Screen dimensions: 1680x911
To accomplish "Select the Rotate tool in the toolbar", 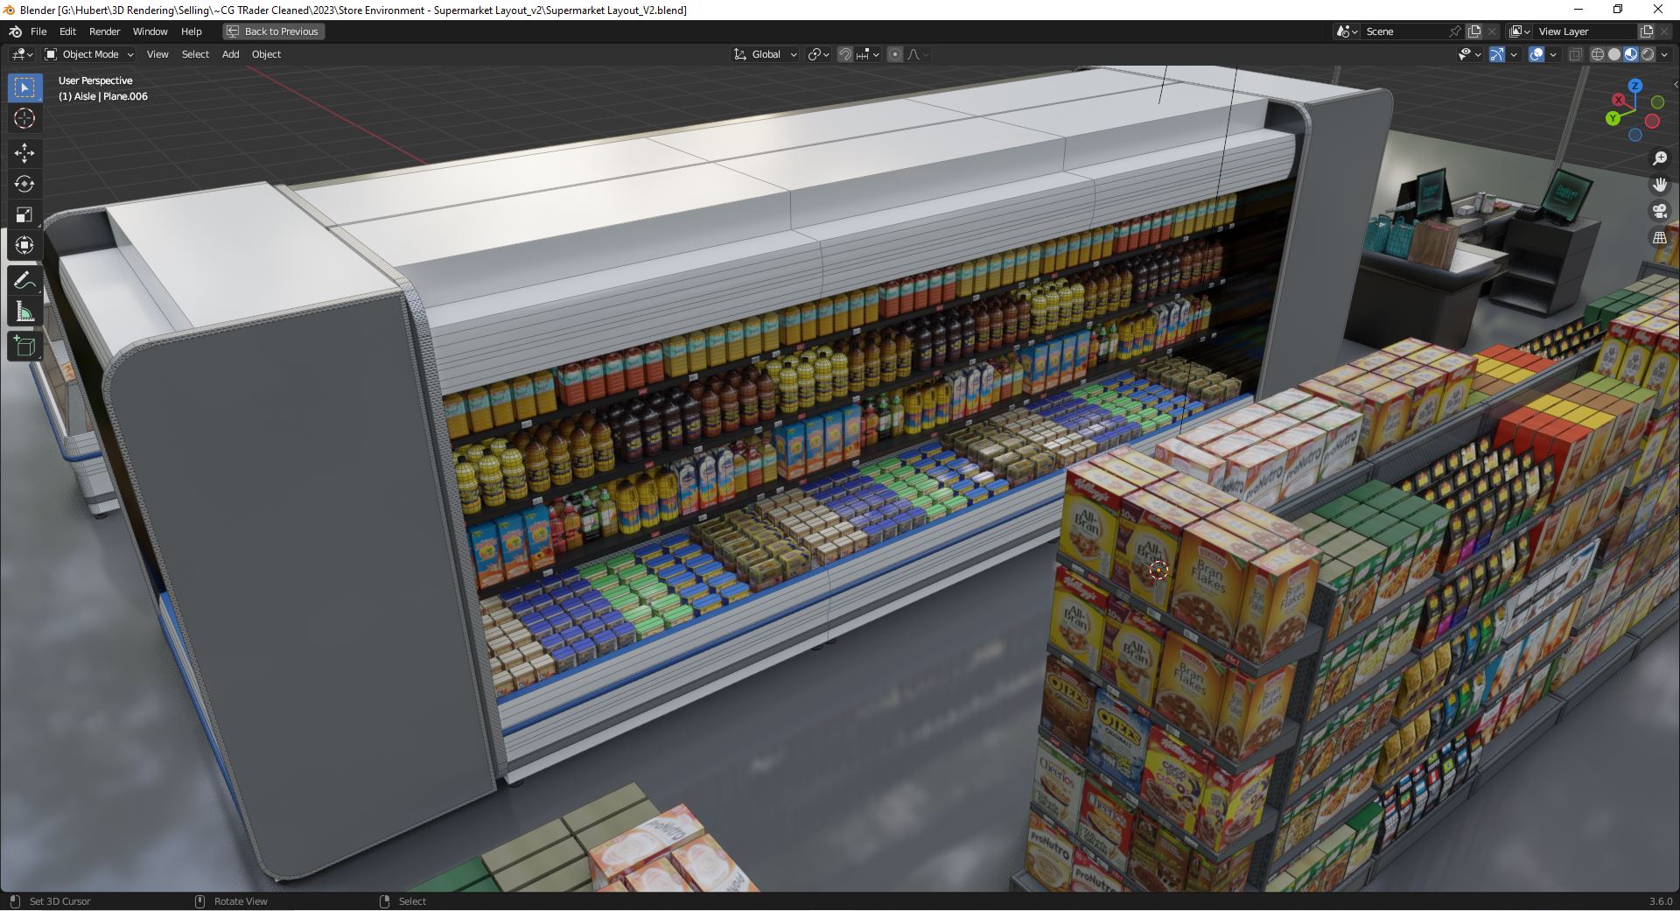I will coord(25,184).
